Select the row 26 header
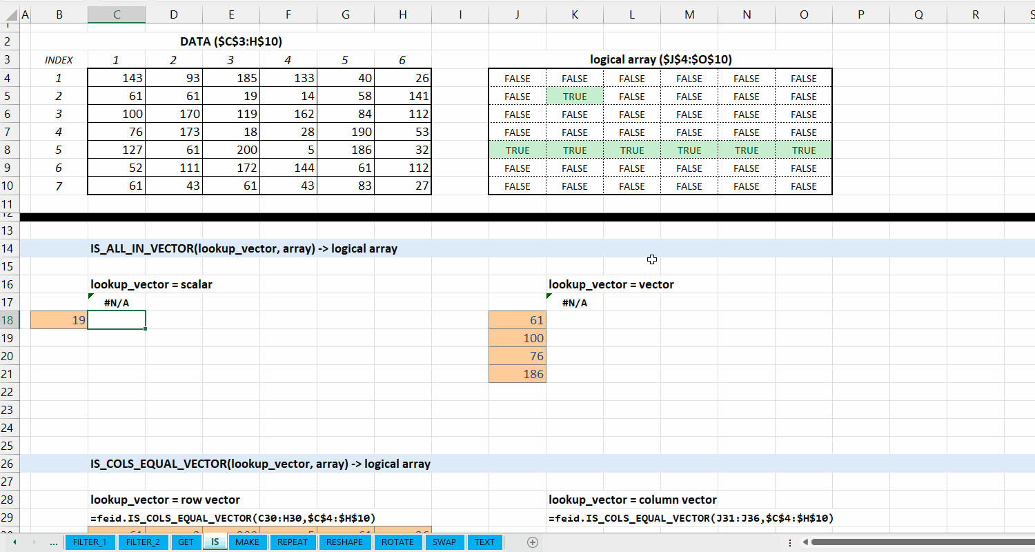 tap(10, 464)
